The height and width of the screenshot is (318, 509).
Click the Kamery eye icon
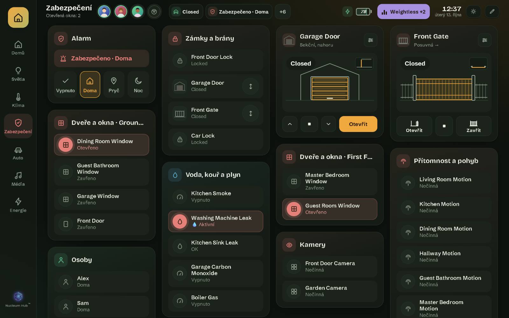(289, 245)
